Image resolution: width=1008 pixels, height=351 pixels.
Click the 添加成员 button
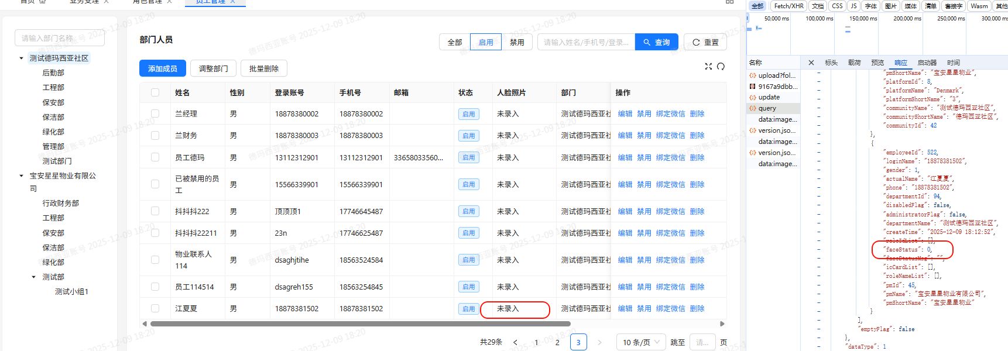(x=163, y=68)
